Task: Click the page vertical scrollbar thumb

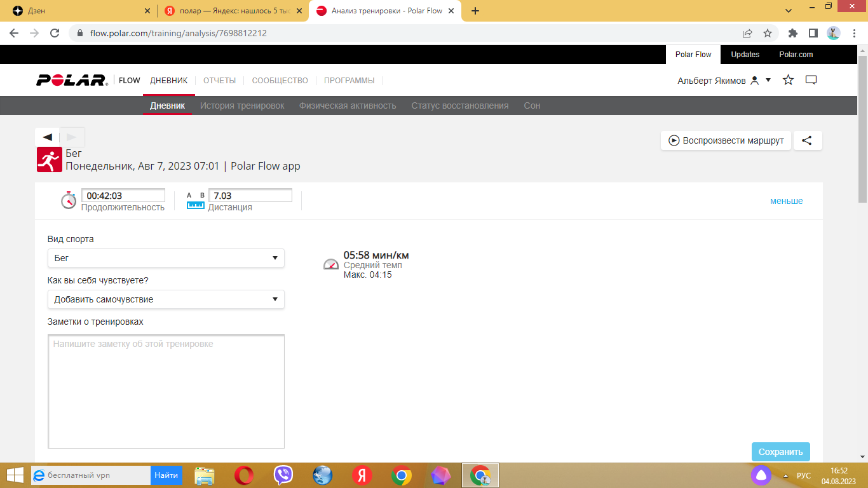Action: [x=862, y=129]
